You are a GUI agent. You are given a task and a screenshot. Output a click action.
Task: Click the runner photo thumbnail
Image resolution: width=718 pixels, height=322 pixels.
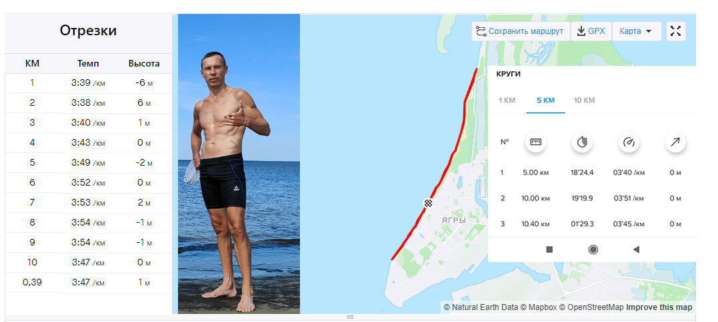(239, 164)
